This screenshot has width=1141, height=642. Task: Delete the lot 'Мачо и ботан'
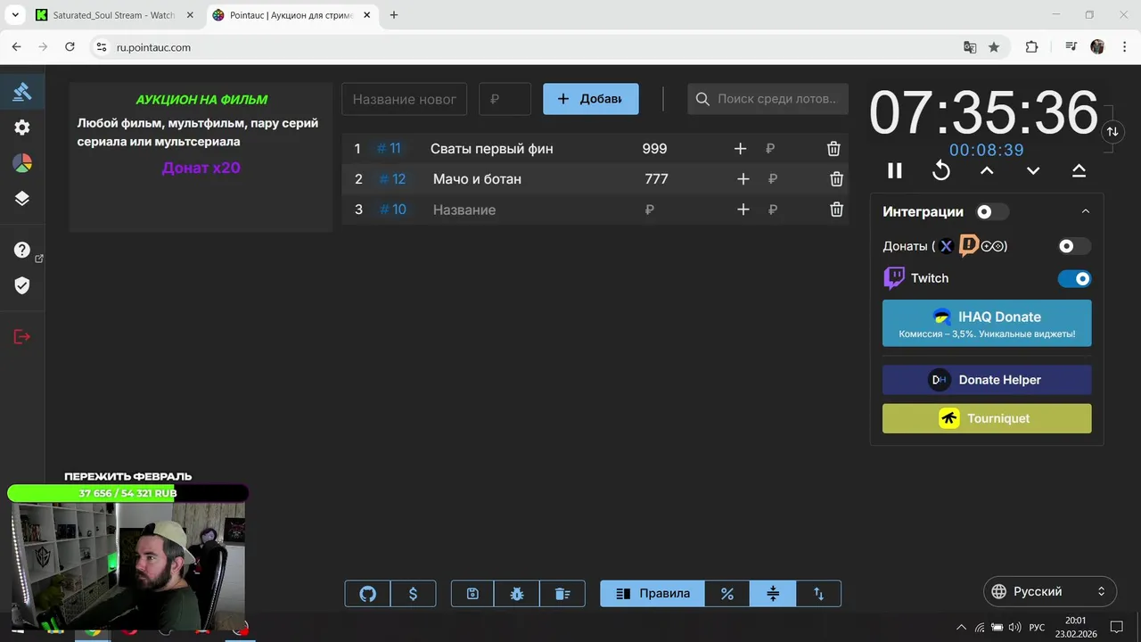tap(836, 179)
